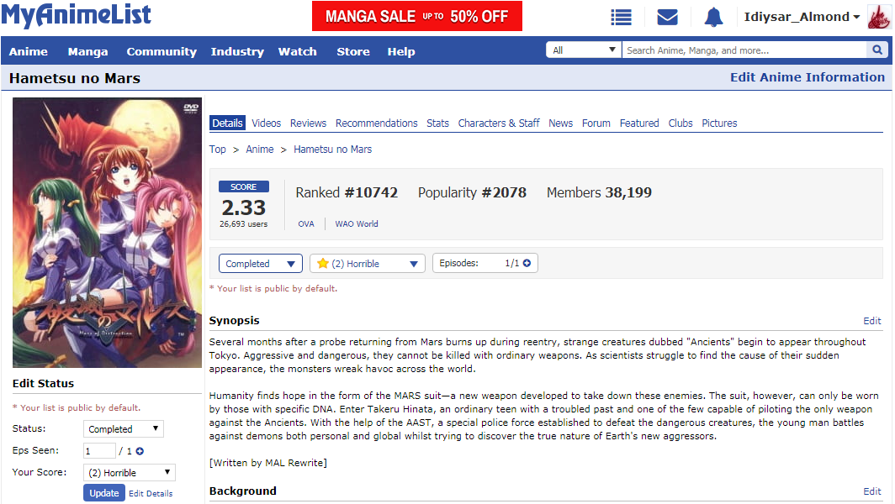
Task: Click the search magnifier button
Action: [877, 50]
